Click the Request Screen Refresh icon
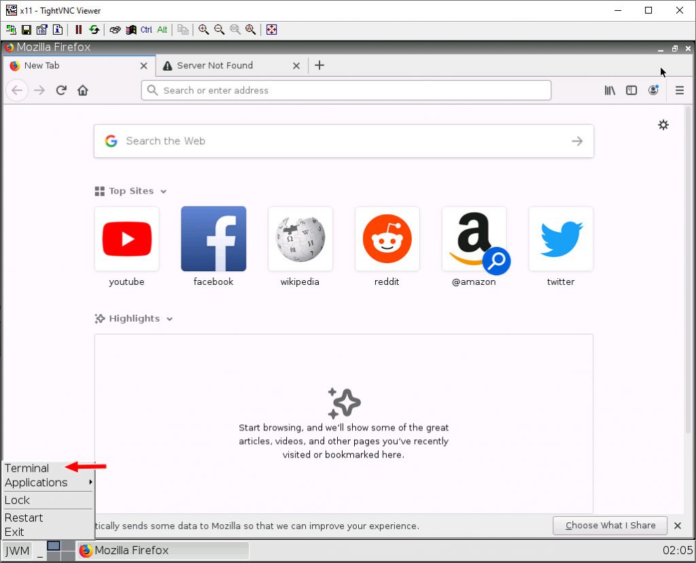 [x=94, y=29]
